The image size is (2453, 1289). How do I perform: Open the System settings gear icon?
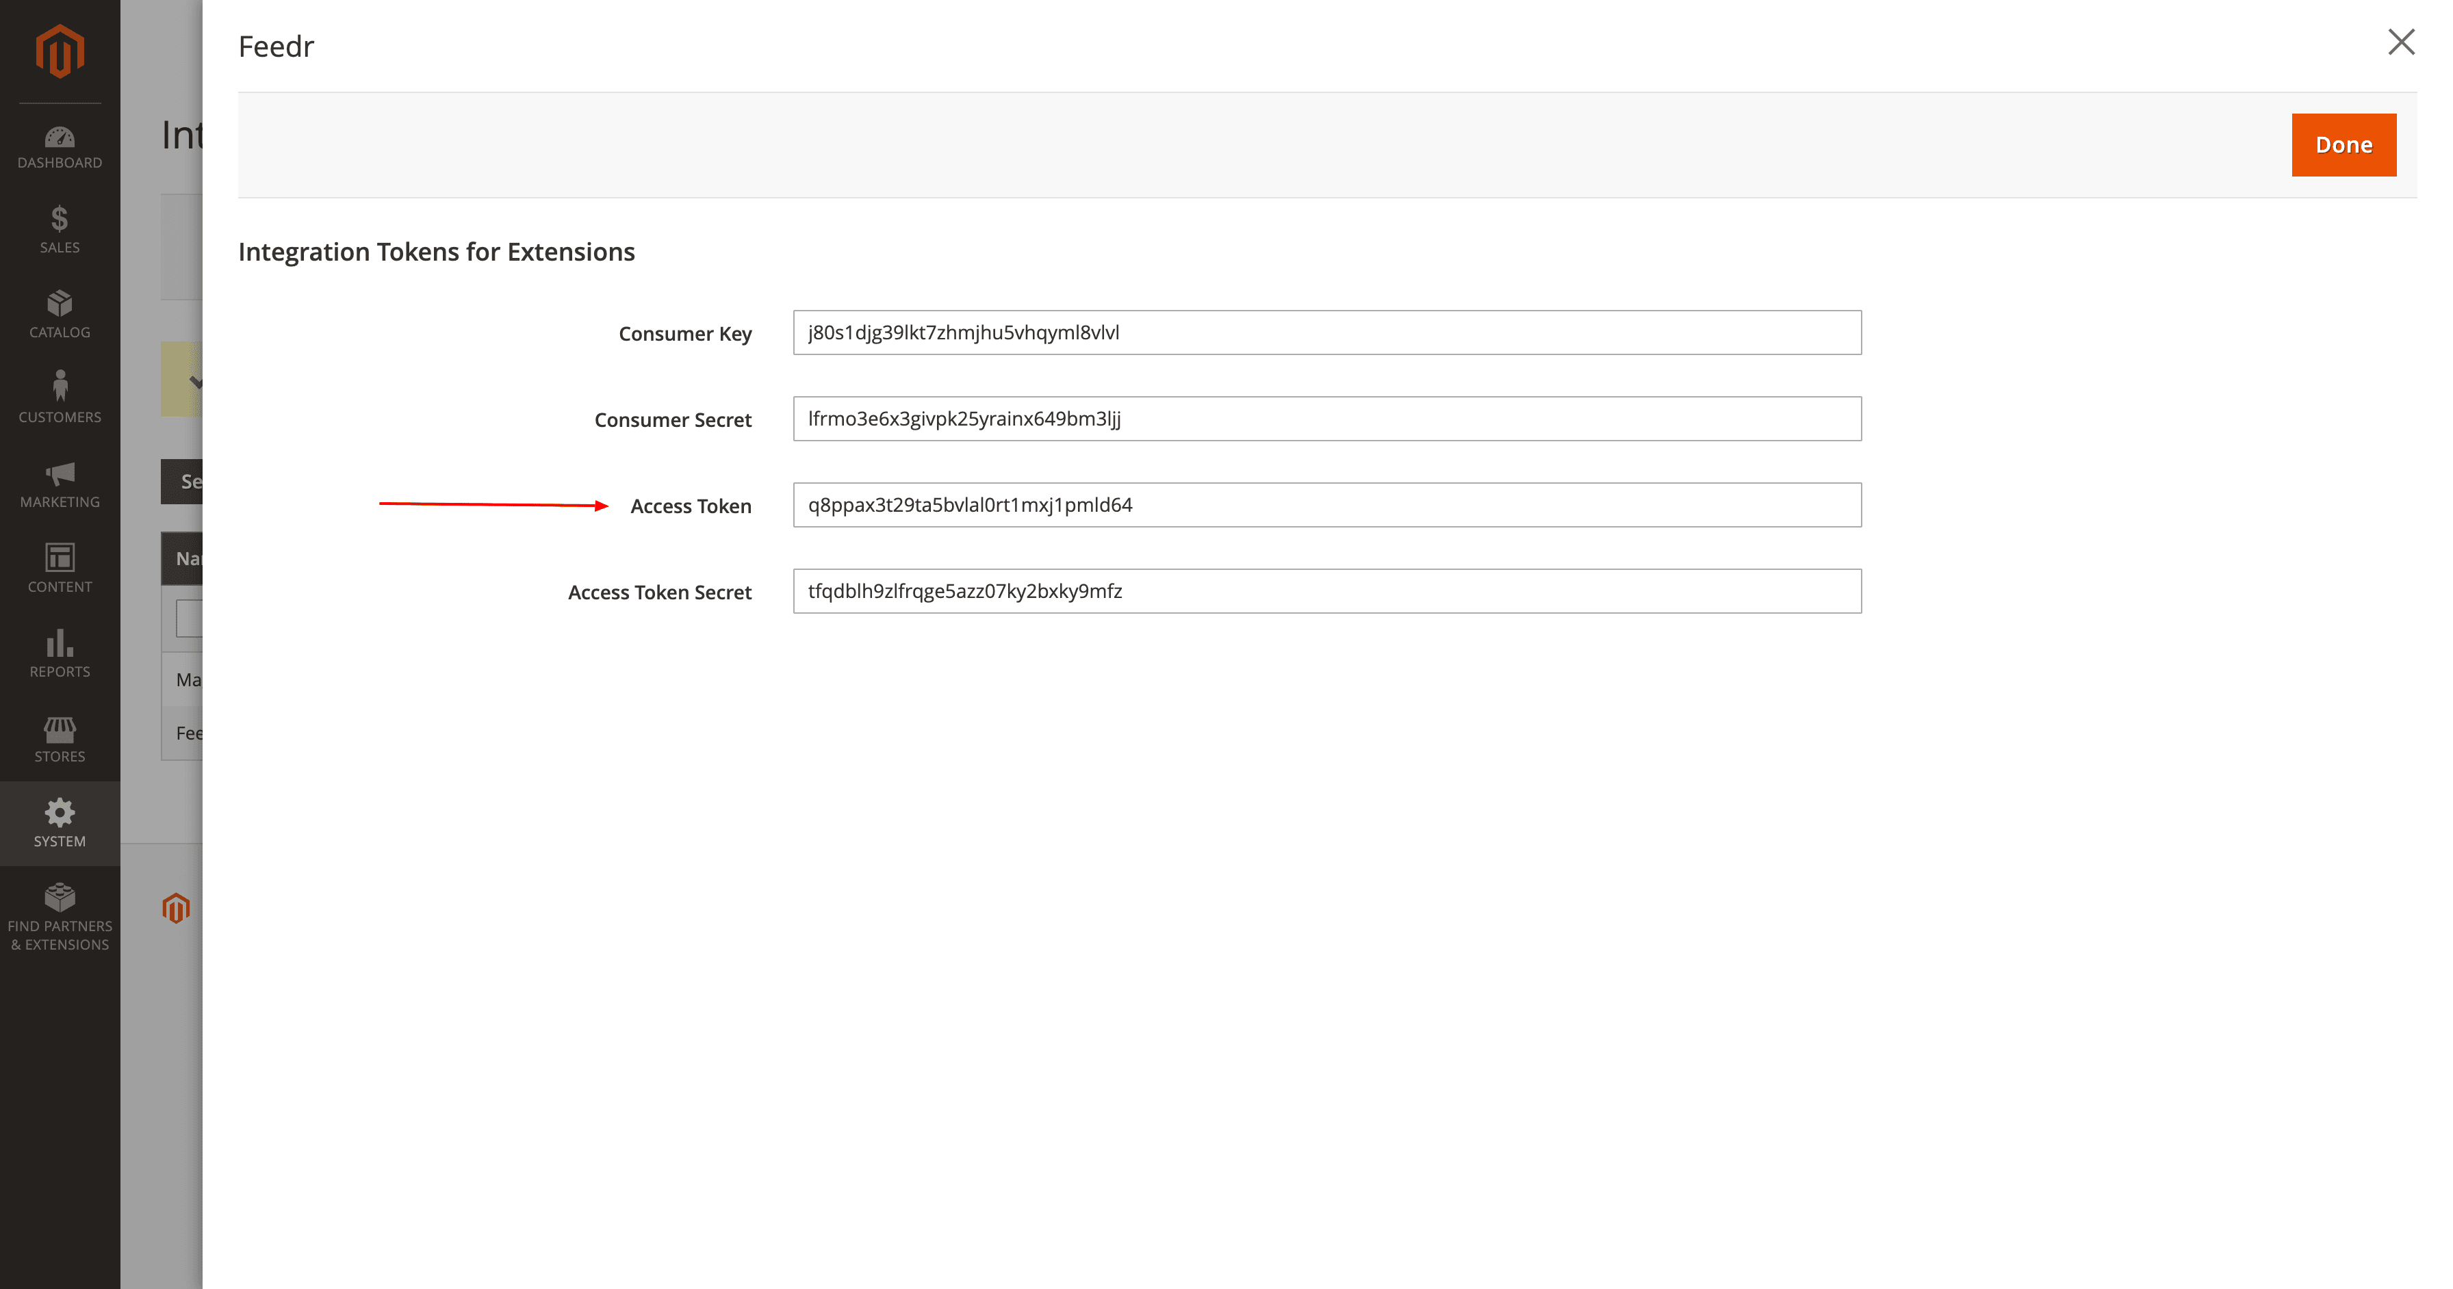[x=59, y=820]
